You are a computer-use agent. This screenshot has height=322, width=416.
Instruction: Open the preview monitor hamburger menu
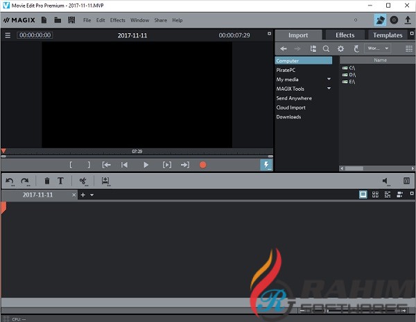coord(8,35)
